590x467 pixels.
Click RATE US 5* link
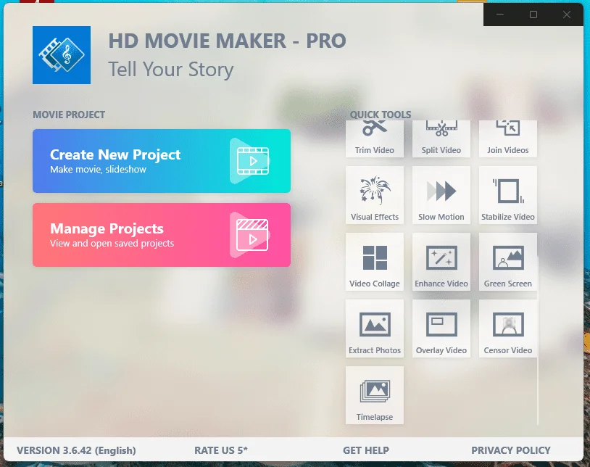pos(221,450)
